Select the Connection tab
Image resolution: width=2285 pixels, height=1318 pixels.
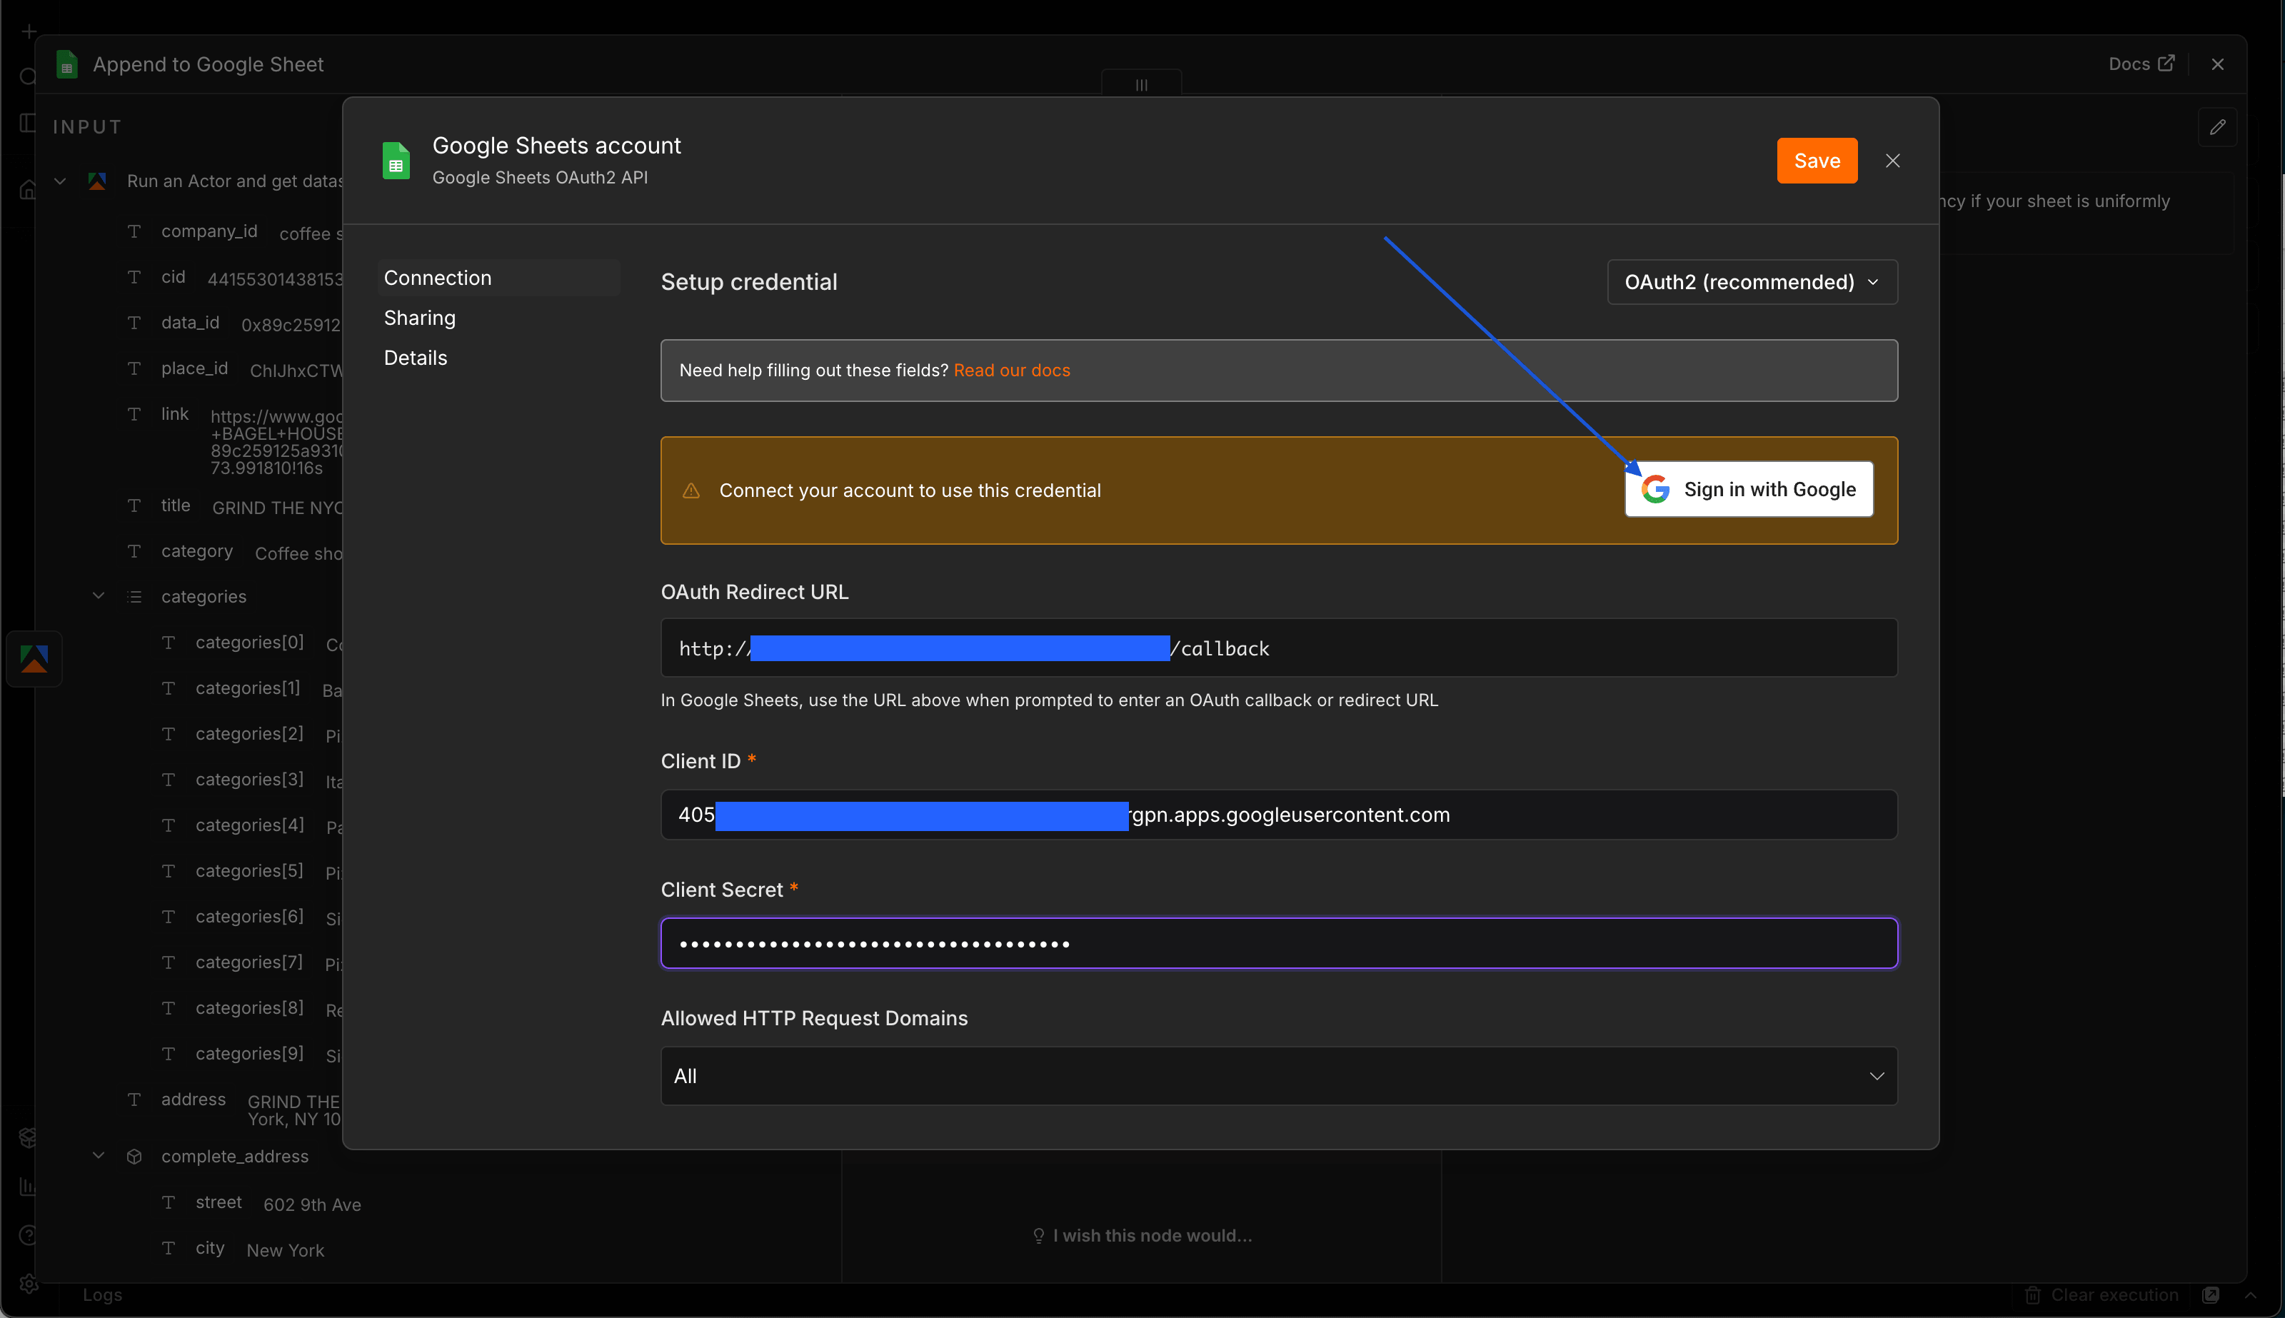coord(498,278)
